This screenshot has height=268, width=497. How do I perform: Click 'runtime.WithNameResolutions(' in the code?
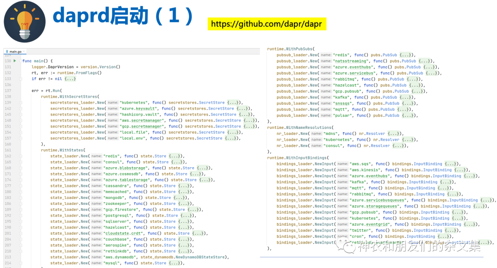pyautogui.click(x=300, y=128)
